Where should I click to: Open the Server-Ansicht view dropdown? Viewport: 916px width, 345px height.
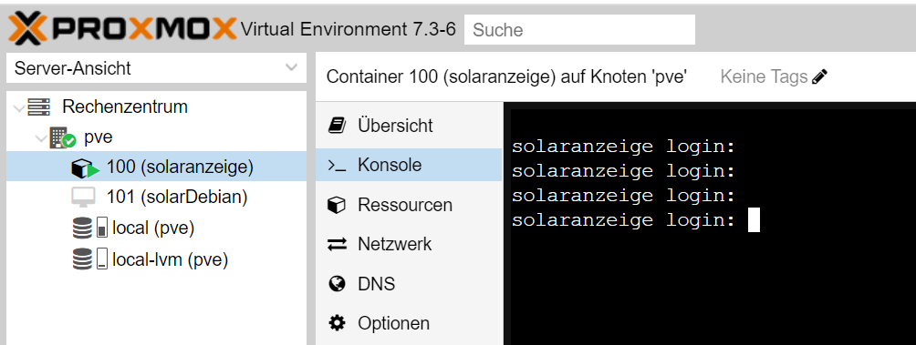(x=156, y=68)
